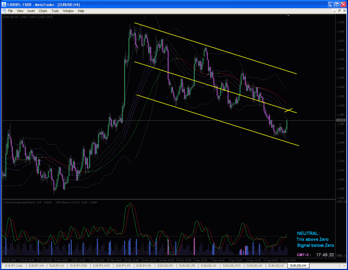The image size is (348, 270).
Task: Open the Window menu
Action: (x=68, y=11)
